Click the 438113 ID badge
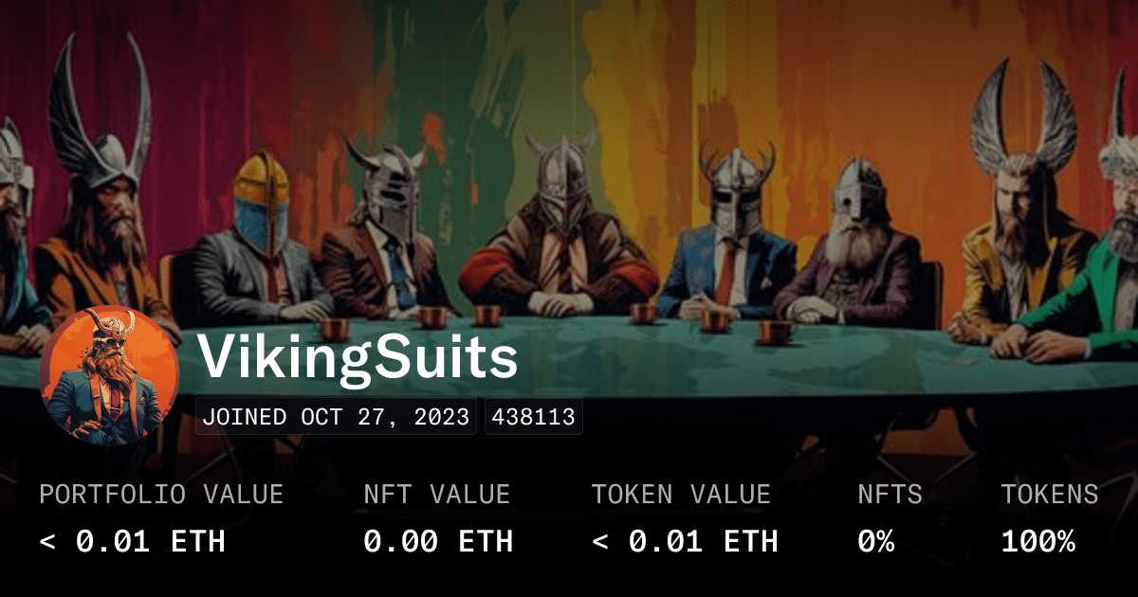This screenshot has width=1138, height=597. point(533,417)
